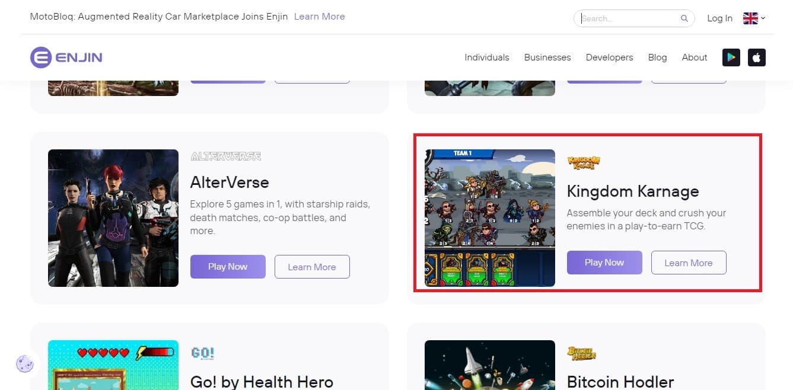The image size is (793, 390).
Task: Open the Kingdom Karnage game thumbnail
Action: coord(490,218)
